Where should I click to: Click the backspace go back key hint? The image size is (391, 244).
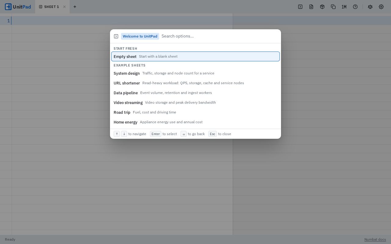(184, 134)
